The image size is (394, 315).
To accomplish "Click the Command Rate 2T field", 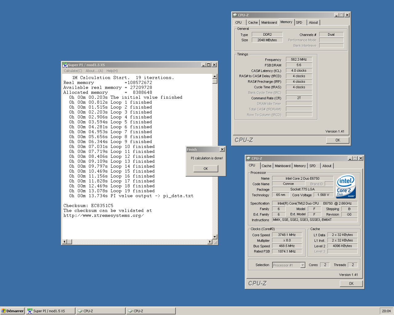I will coord(299,98).
